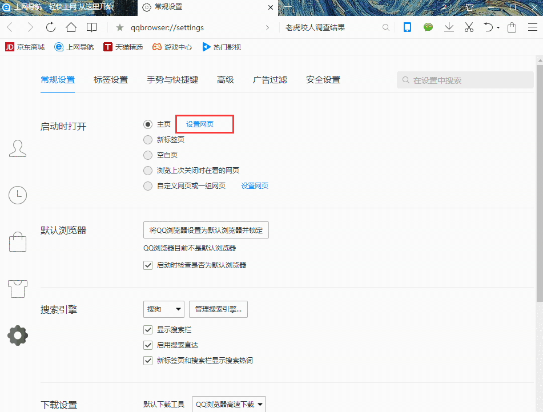Click the 设置网页 link beside 自定义网页

254,185
